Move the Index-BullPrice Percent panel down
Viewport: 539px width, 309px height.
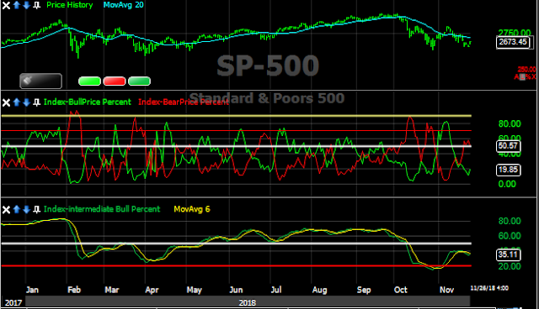click(x=26, y=102)
